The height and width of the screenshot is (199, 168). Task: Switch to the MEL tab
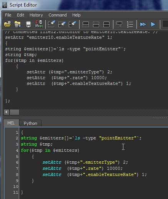click(x=11, y=123)
